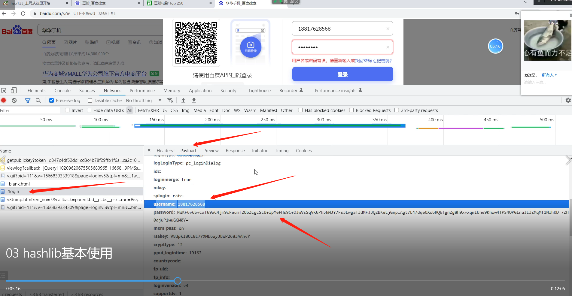
Task: Select the ?login request row
Action: 71,192
